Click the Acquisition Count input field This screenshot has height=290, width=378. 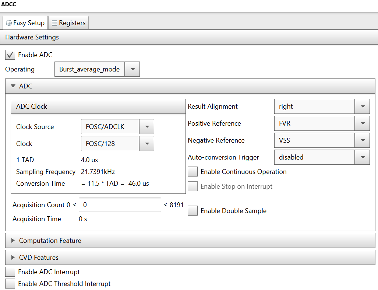pos(120,205)
